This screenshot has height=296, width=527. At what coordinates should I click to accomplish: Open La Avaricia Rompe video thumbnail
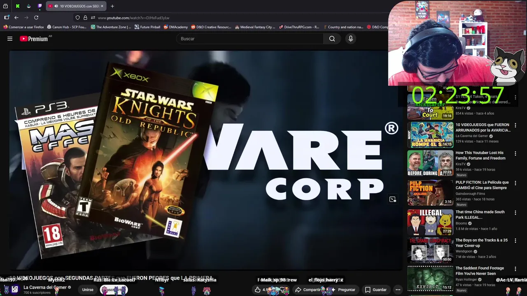pos(430,134)
